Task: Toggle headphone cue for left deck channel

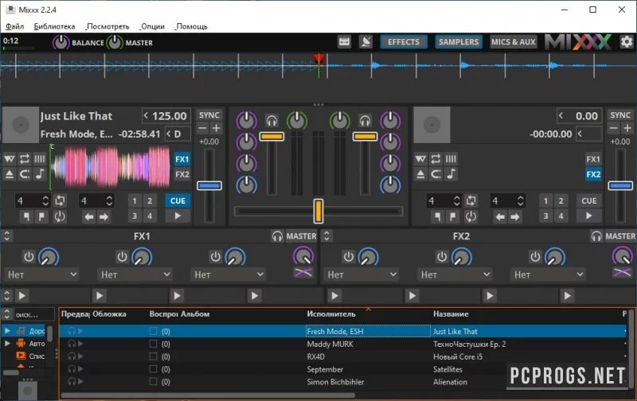Action: click(272, 121)
